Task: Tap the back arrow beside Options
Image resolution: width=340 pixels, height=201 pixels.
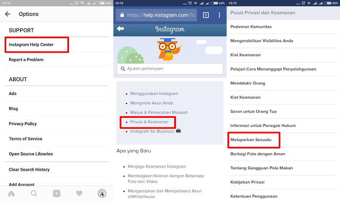Action: 7,14
